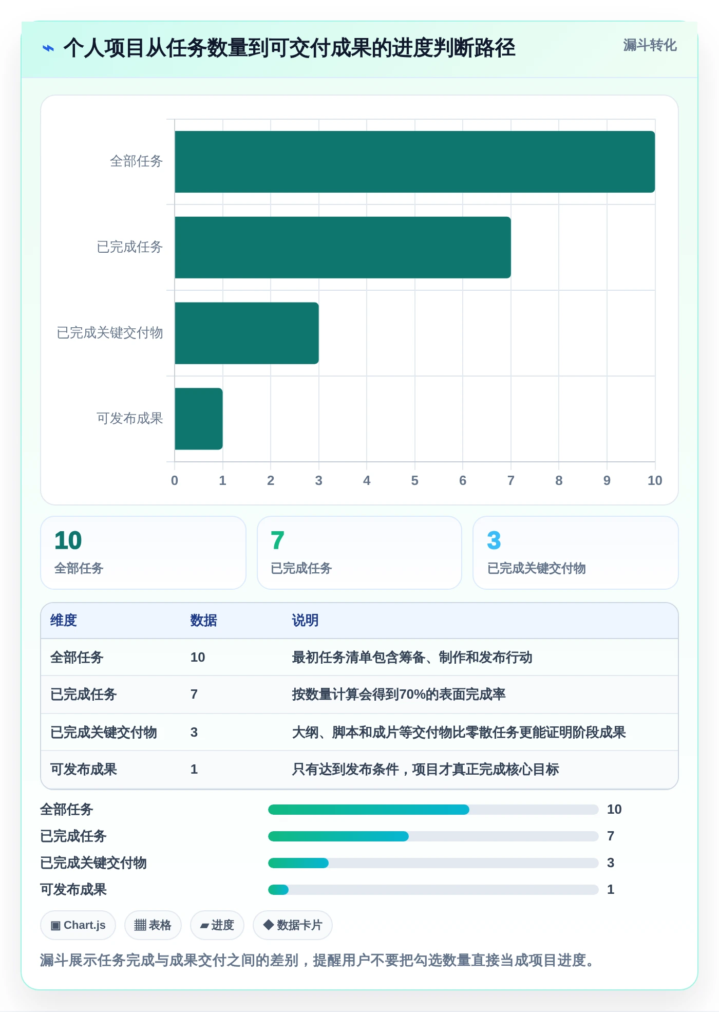Screen dimensions: 719x1012
Task: Click the 已完成关键交付物 progress bar
Action: point(433,863)
